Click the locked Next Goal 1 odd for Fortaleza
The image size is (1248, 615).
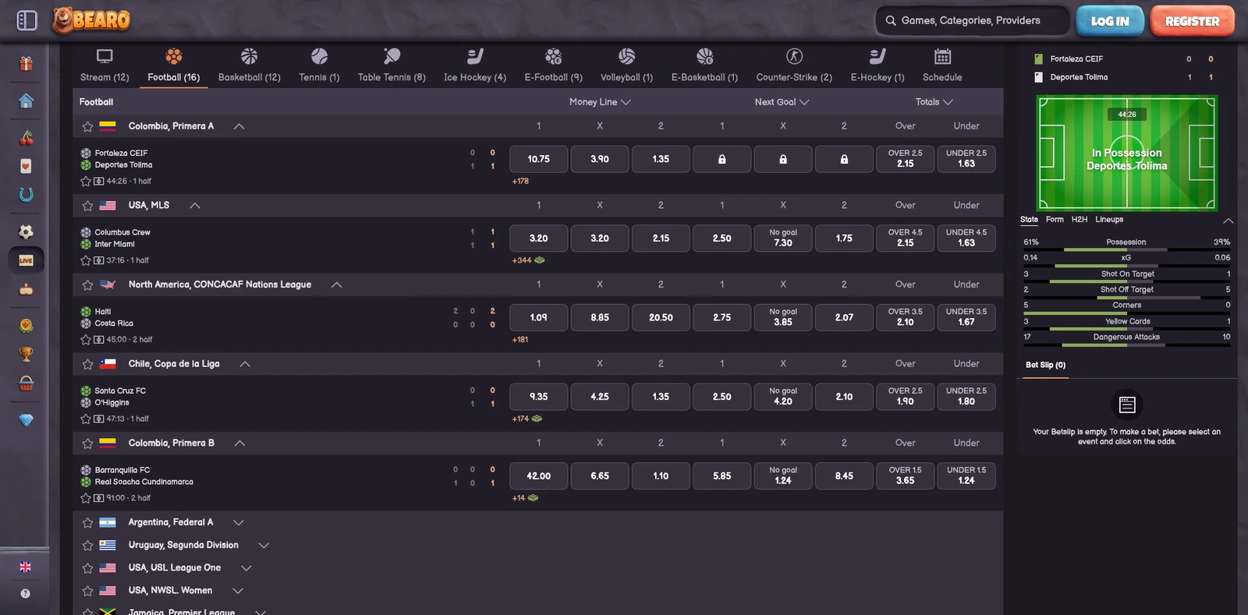721,159
